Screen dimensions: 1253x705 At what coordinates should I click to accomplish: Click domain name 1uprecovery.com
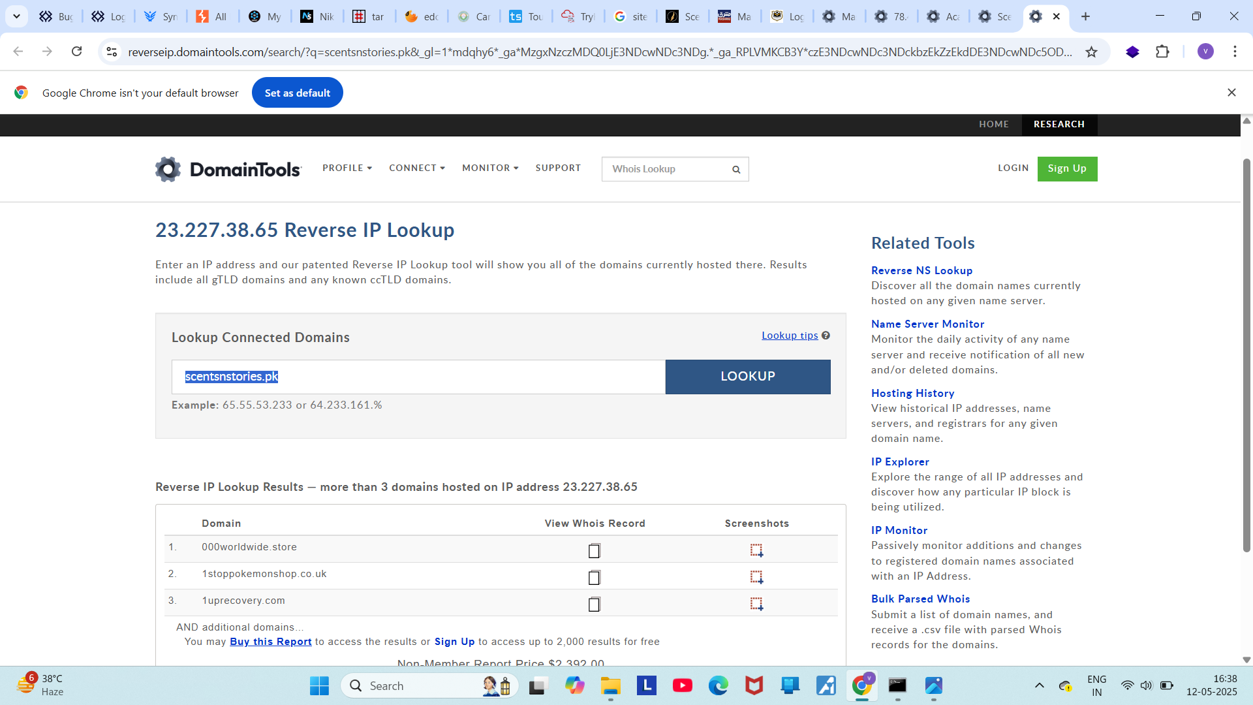243,601
